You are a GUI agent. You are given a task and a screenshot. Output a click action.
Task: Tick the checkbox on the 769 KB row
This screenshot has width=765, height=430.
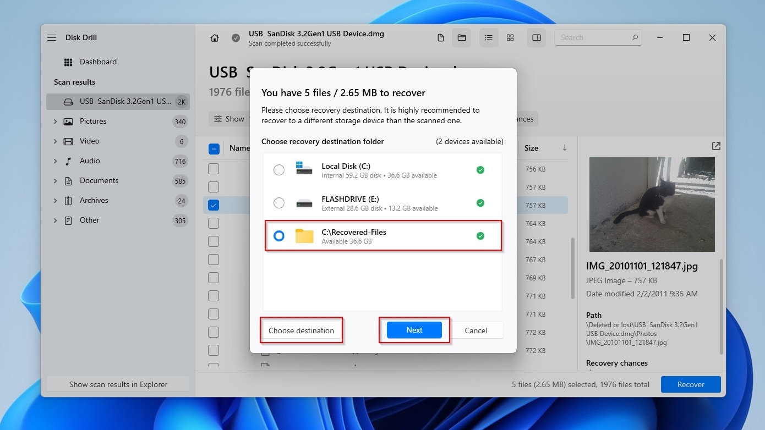click(214, 278)
